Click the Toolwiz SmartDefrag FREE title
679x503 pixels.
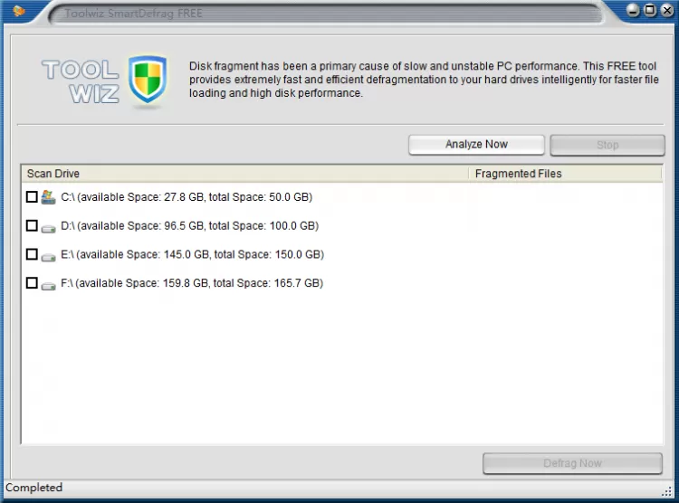tap(133, 14)
